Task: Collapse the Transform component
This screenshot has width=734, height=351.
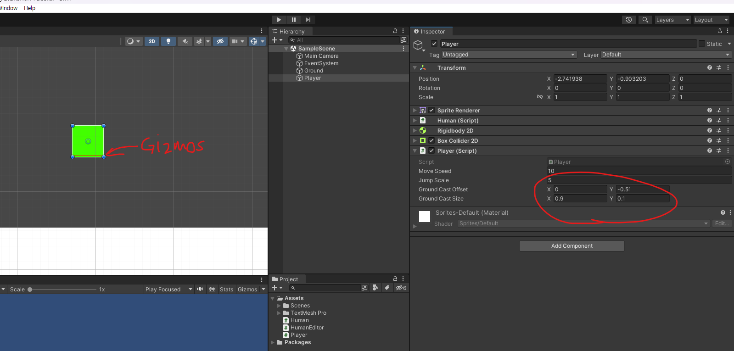Action: click(415, 68)
